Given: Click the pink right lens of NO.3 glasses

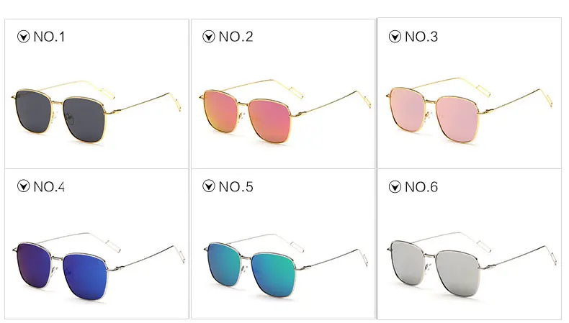Looking at the screenshot, I should (x=457, y=119).
